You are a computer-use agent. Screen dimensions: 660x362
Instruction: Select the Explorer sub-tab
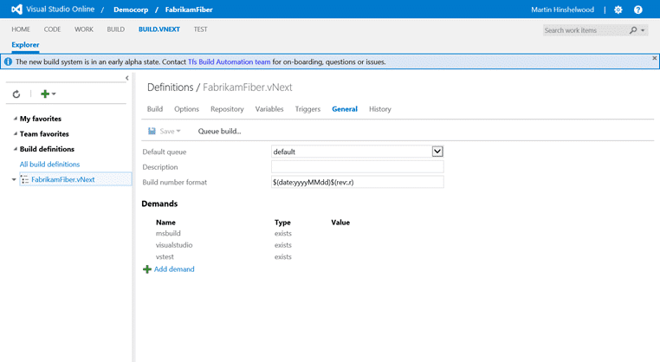(25, 45)
